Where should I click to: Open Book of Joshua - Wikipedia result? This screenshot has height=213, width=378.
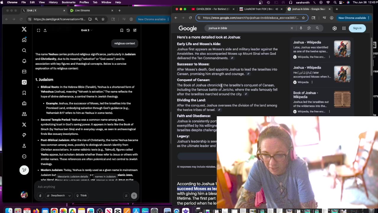[306, 95]
